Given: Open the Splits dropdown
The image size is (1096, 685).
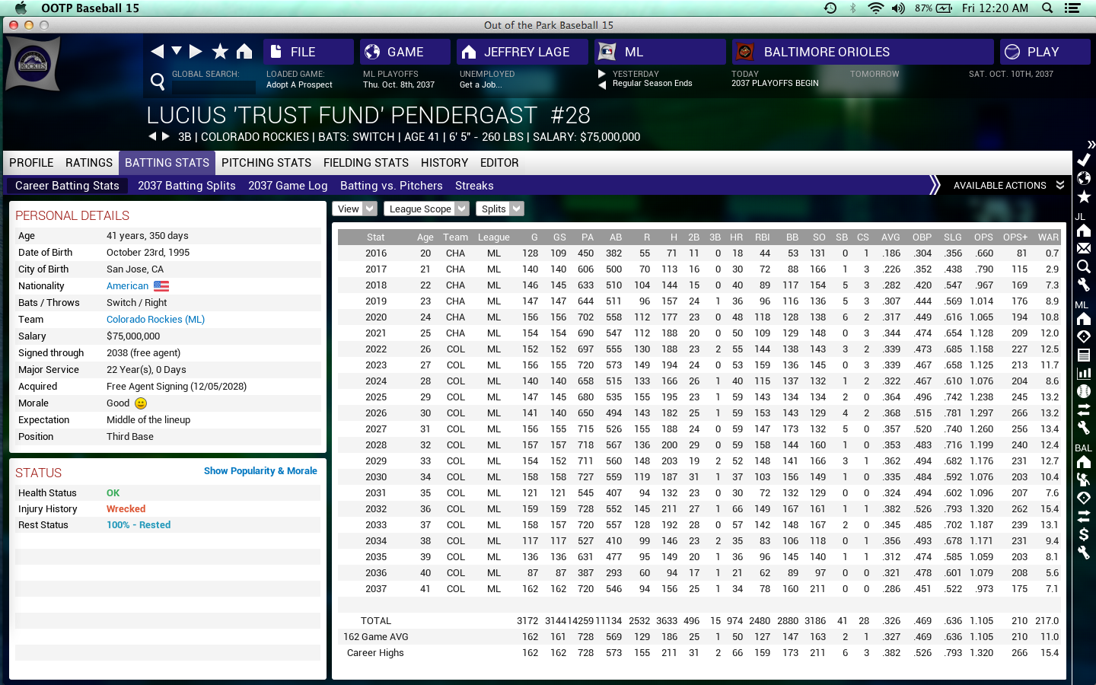Looking at the screenshot, I should 499,209.
